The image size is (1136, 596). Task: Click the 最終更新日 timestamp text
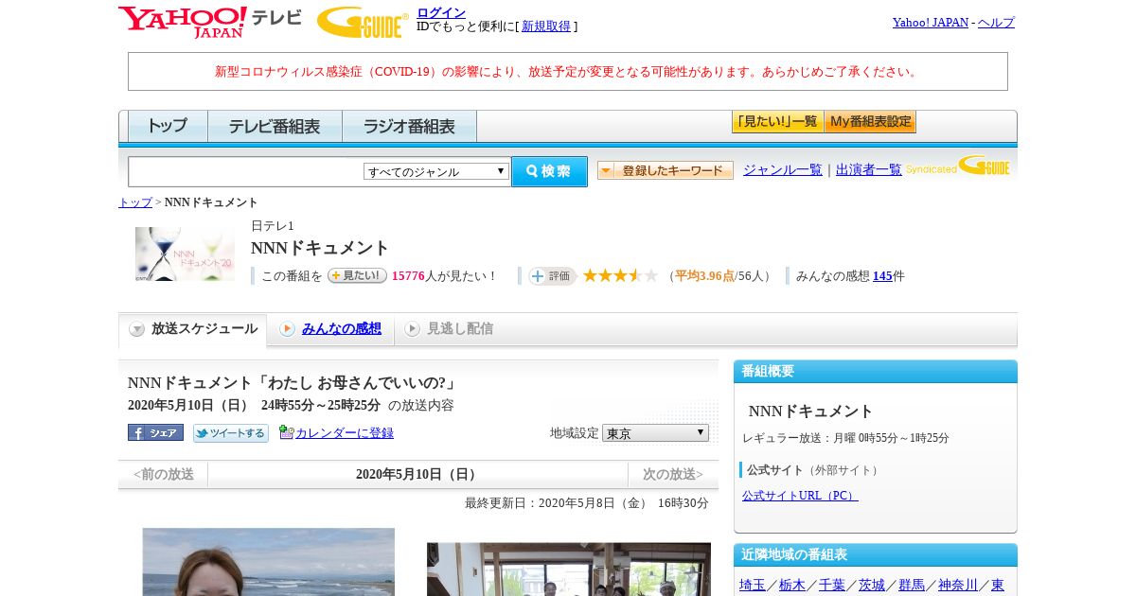(x=586, y=503)
